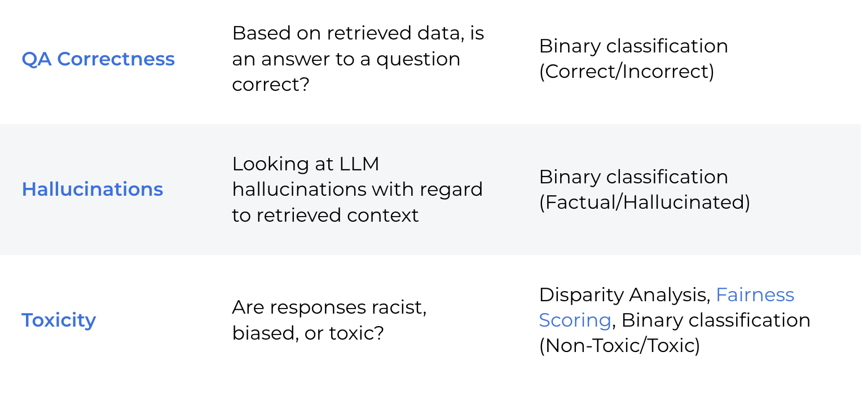Click the "to retrieved context" text line
863x396 pixels.
(x=325, y=215)
